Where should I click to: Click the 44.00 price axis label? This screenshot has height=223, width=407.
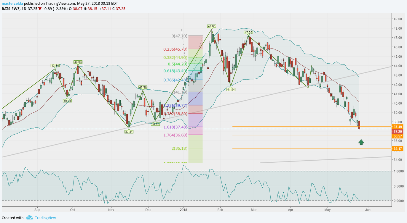(x=397, y=66)
